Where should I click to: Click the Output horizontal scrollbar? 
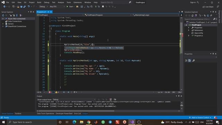pyautogui.click(x=76, y=111)
